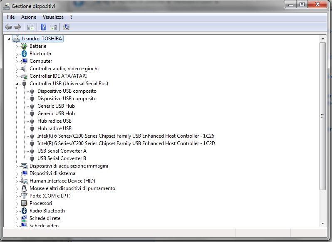
Task: Click the Batterie category icon
Action: [24, 46]
